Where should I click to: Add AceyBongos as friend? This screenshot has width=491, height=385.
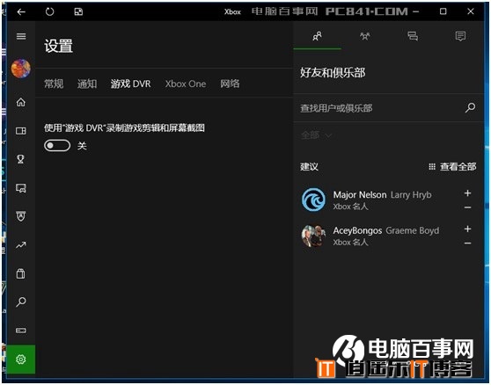(467, 229)
